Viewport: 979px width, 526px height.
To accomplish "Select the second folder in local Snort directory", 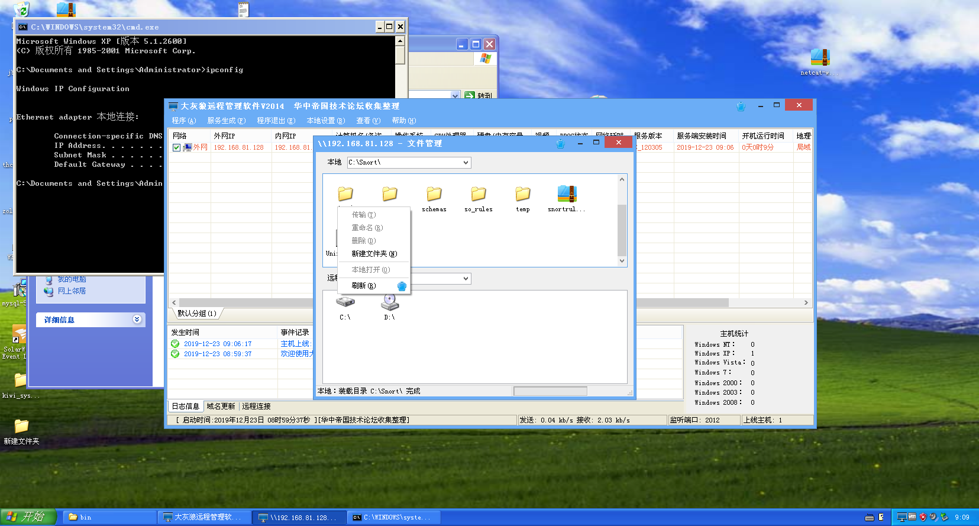I will click(x=390, y=194).
